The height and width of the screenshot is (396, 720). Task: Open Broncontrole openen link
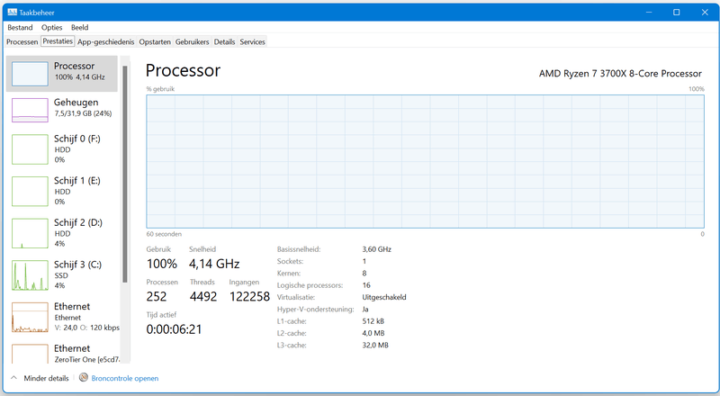(x=125, y=379)
